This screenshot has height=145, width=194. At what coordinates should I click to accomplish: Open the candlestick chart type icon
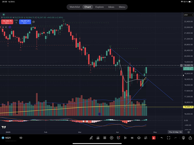tap(125, 138)
